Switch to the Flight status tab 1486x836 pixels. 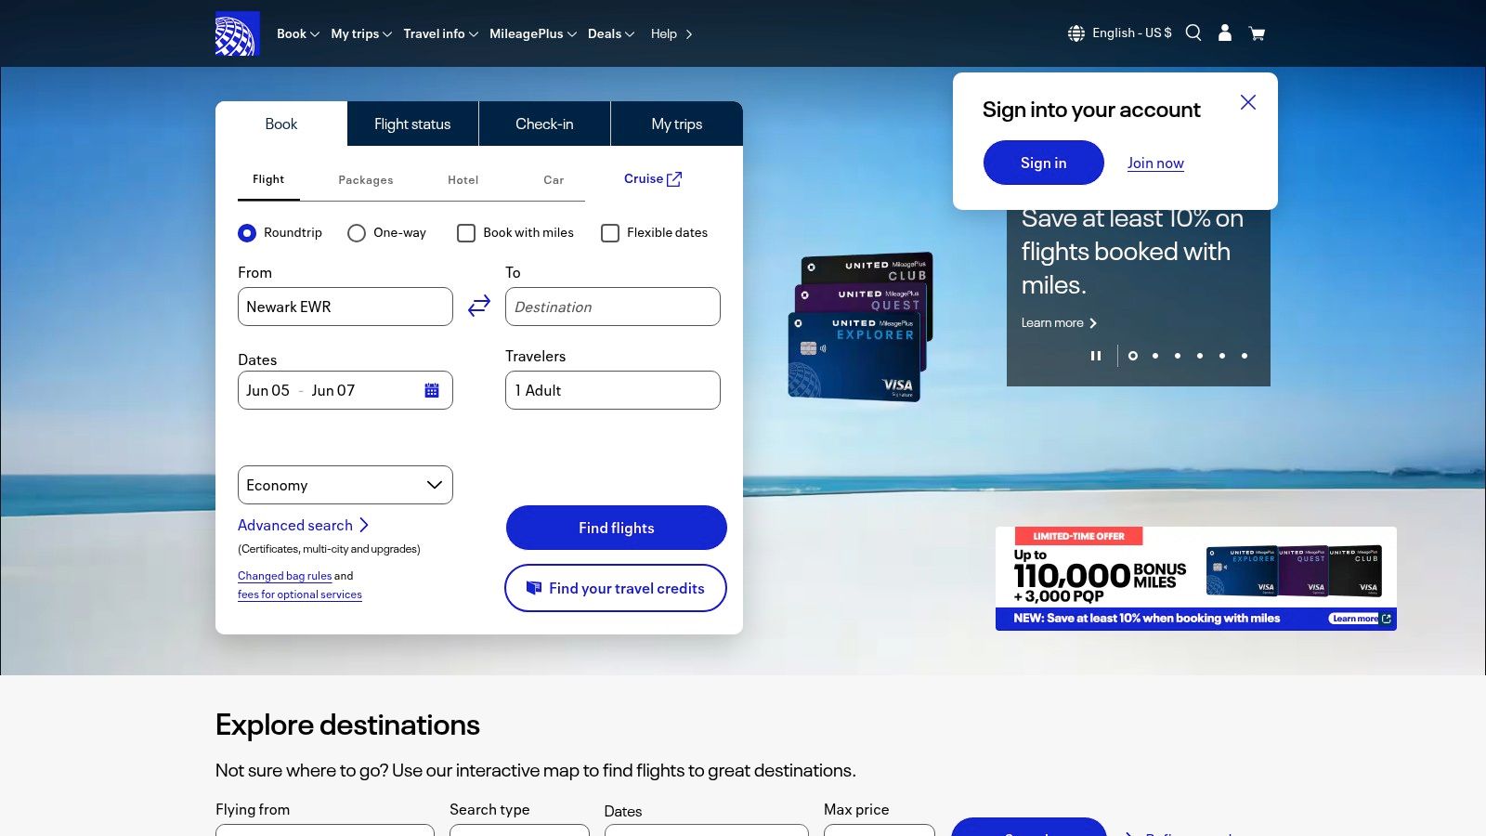point(412,123)
